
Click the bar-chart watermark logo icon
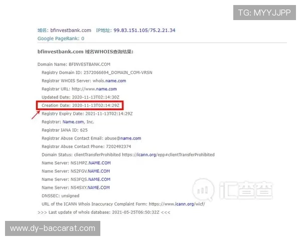202,190
